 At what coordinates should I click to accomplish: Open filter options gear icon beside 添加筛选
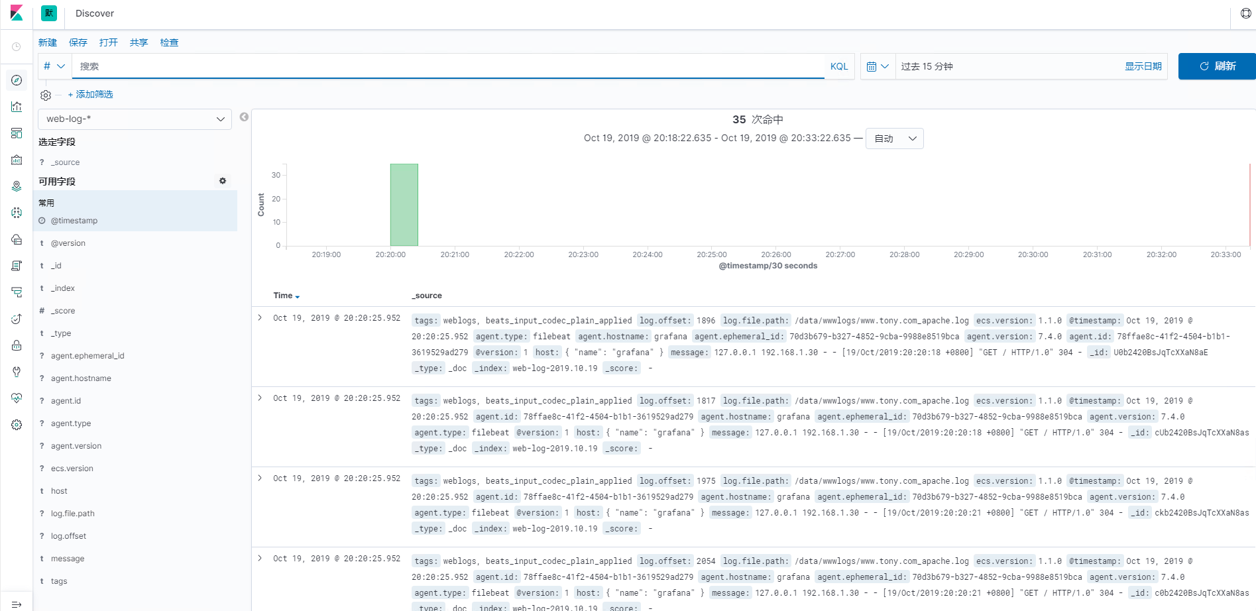coord(46,95)
